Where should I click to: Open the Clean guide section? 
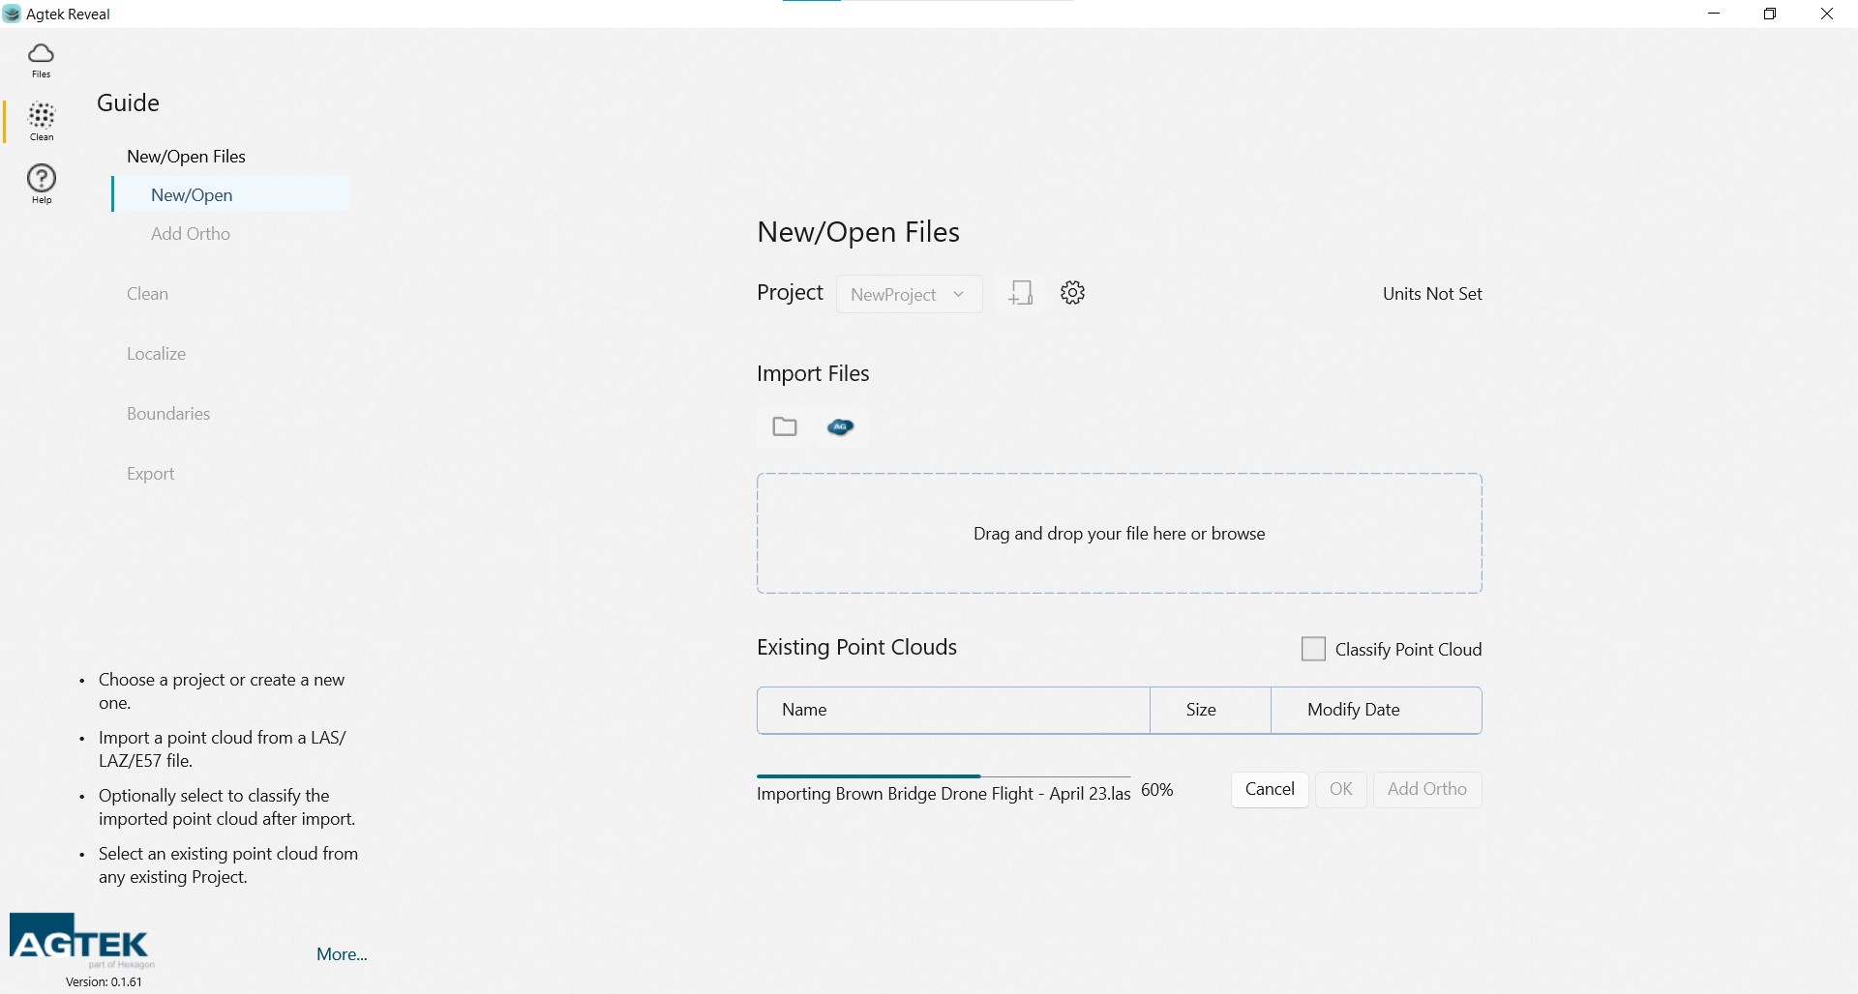(147, 294)
